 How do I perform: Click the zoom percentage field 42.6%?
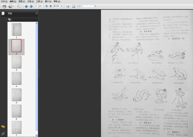click(x=57, y=6)
